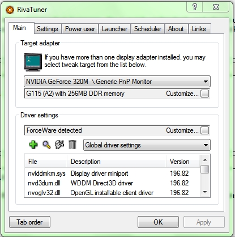Open the Links tab

tap(199, 29)
